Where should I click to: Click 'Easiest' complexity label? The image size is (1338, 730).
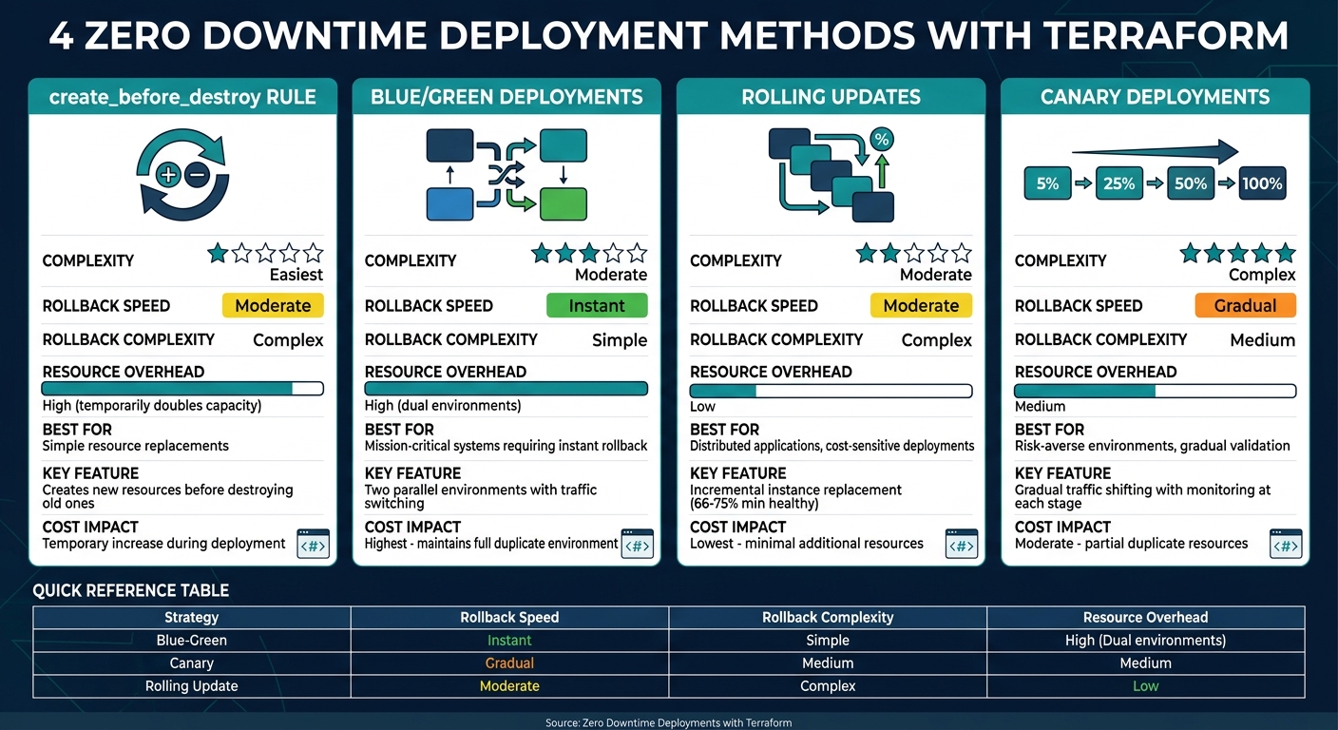pyautogui.click(x=296, y=275)
